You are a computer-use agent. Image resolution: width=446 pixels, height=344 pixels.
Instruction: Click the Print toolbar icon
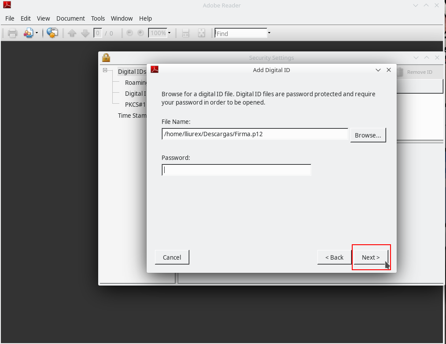pos(12,33)
